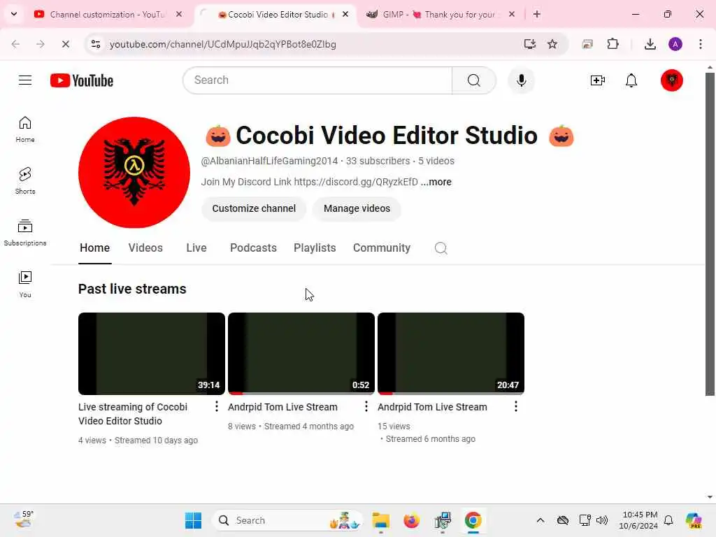Expand channel description with ...more
The height and width of the screenshot is (537, 716).
pos(436,182)
